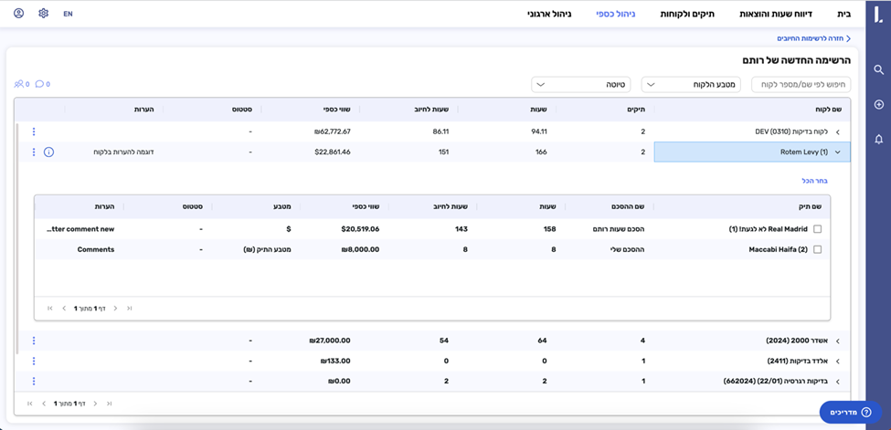891x430 pixels.
Task: Open the טיוטה status dropdown
Action: click(x=580, y=84)
